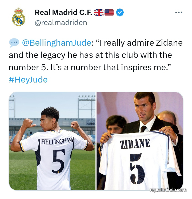Click the UK flag emoji icon
This screenshot has height=199, width=192.
click(x=99, y=13)
